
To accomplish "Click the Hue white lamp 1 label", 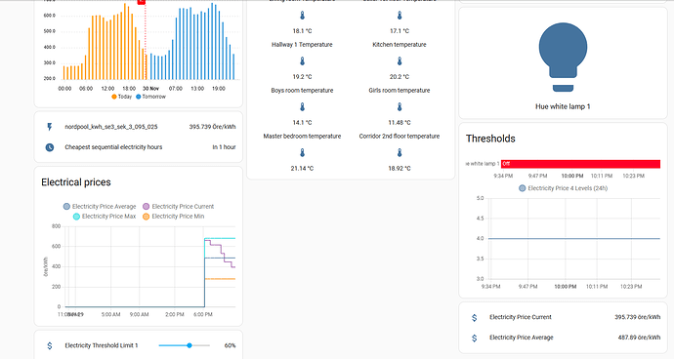I will (x=563, y=106).
